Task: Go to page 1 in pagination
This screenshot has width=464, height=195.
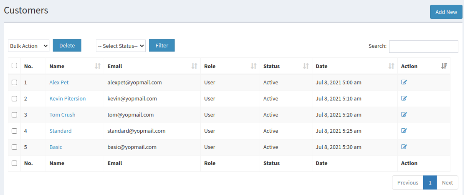Action: [430, 183]
